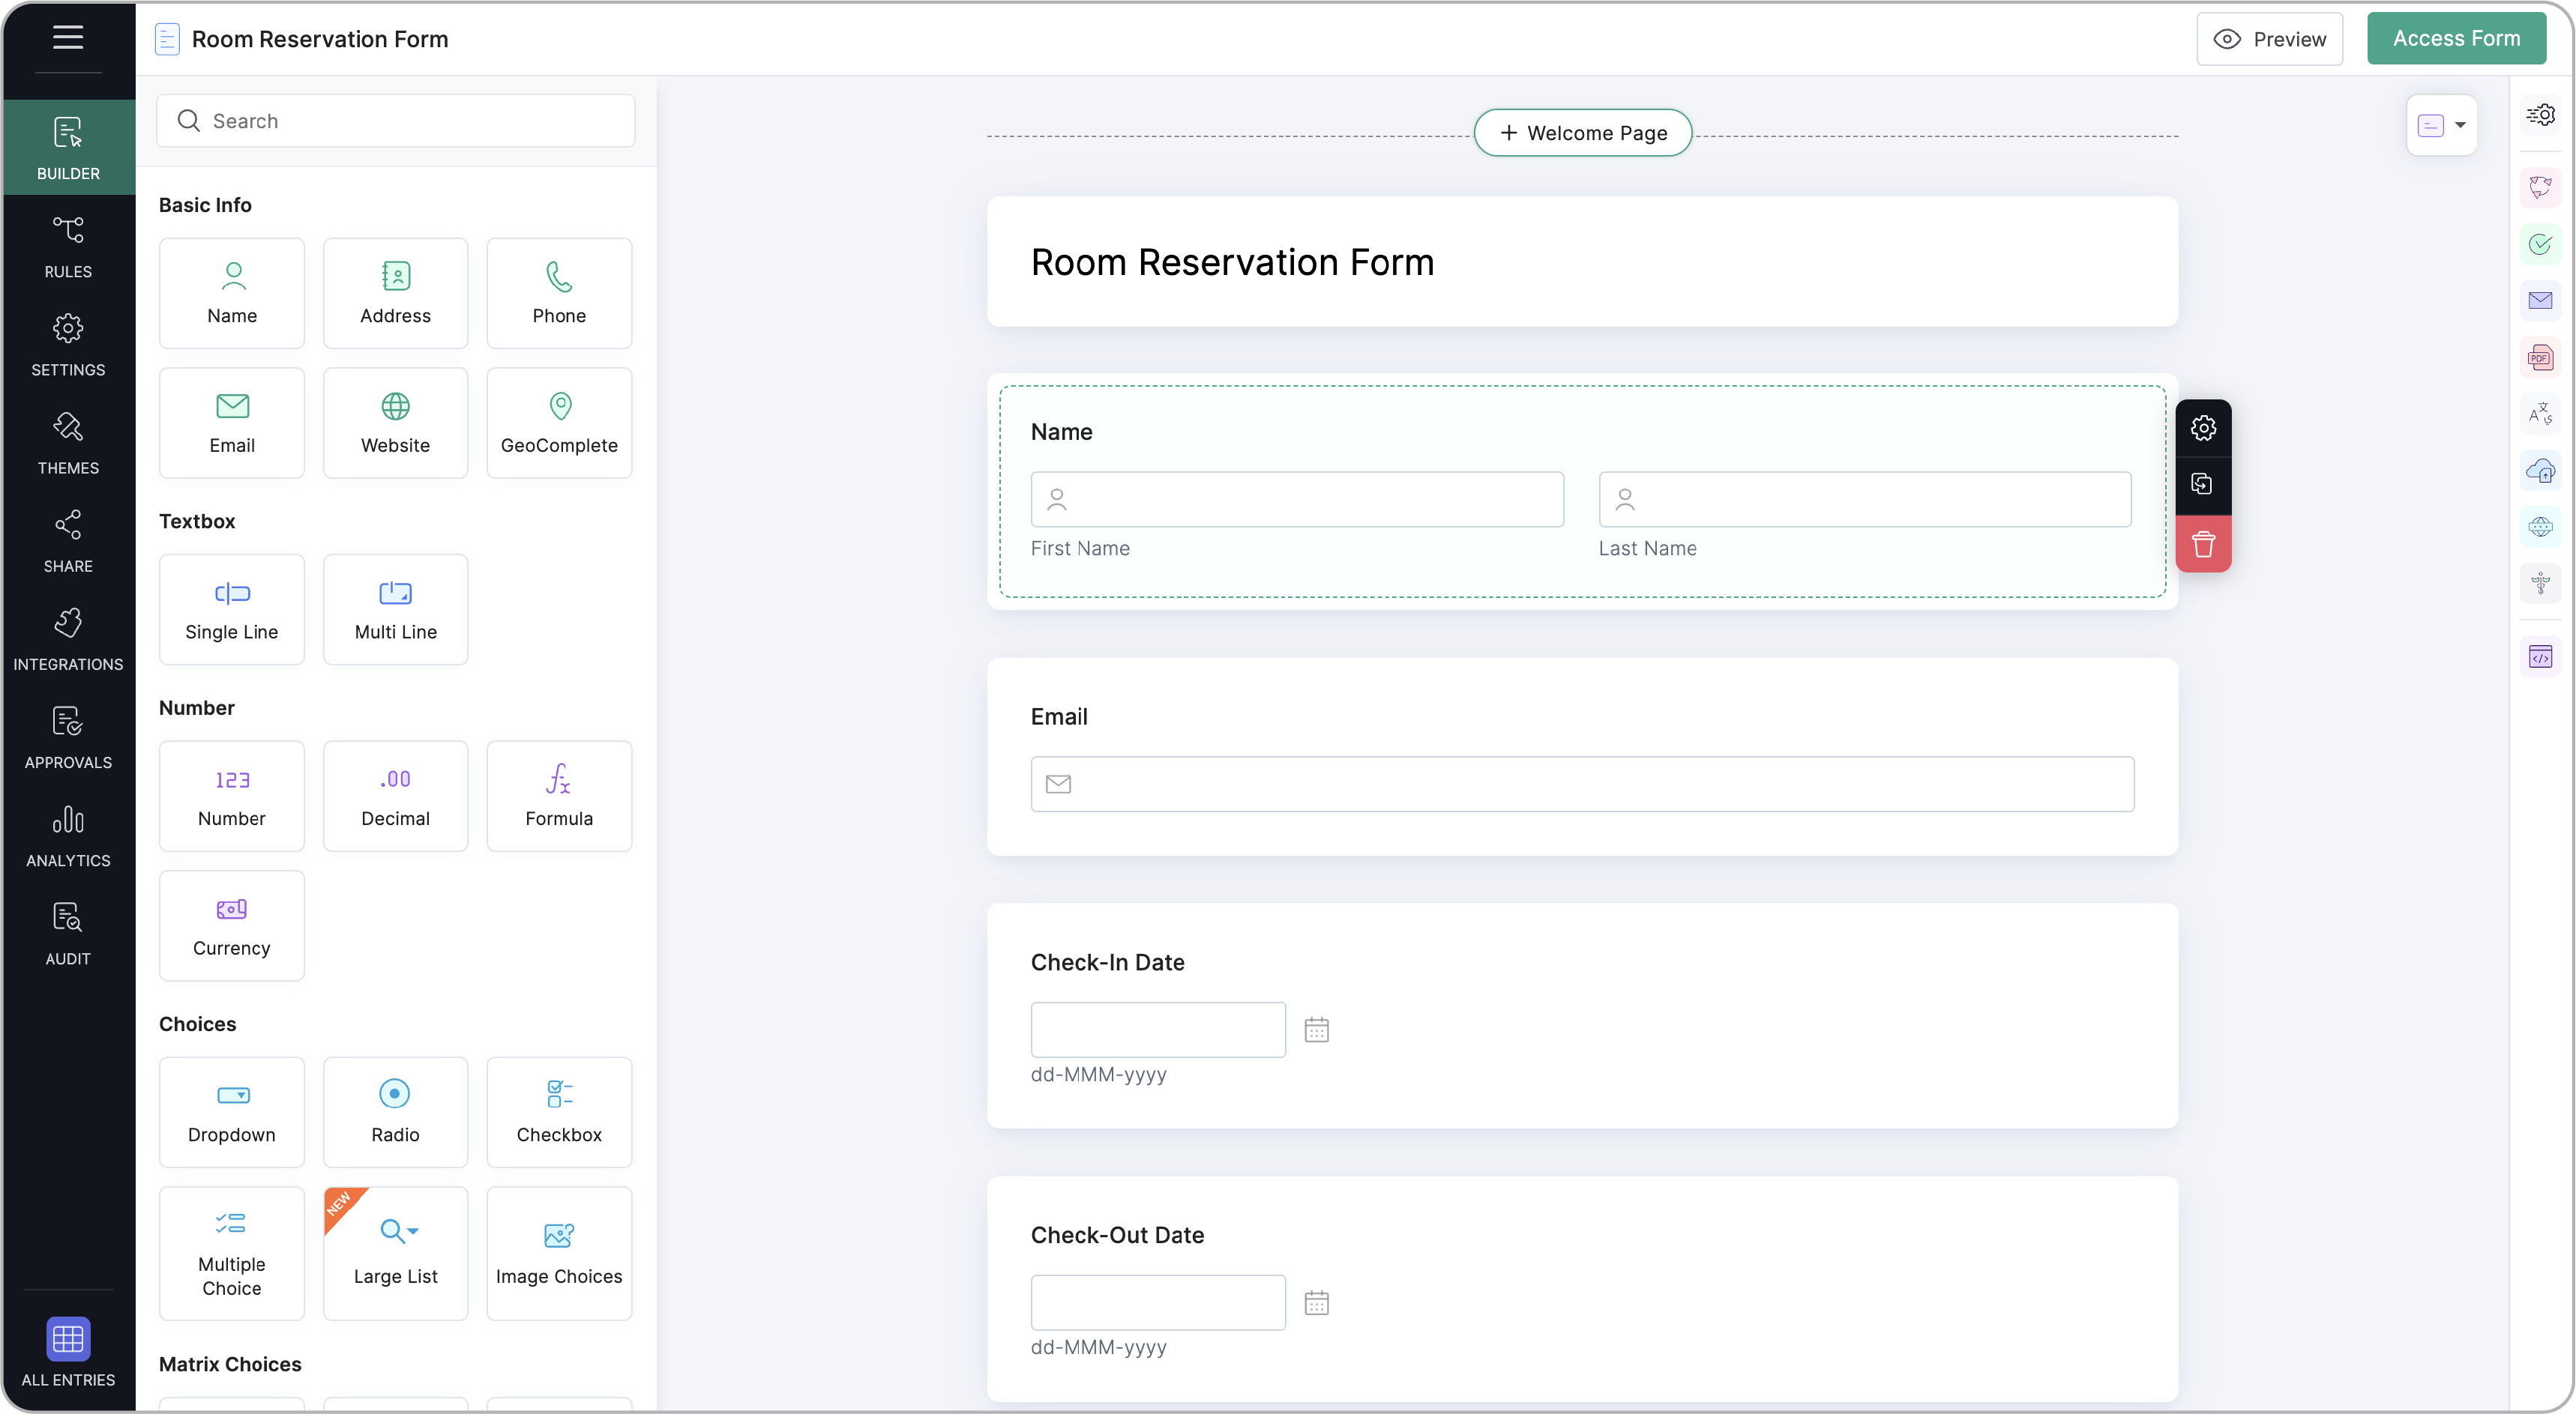Screen dimensions: 2576x1414
Task: Open cloud upload icon in right panel
Action: pos(2541,471)
